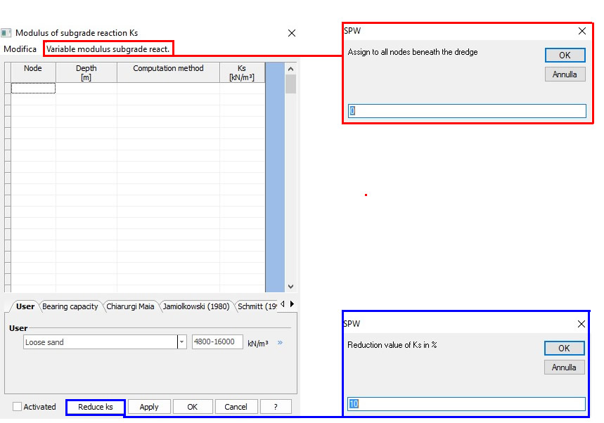Open Variable modulus subgrade react. menu
Viewport: 604px width, 423px height.
tap(108, 49)
